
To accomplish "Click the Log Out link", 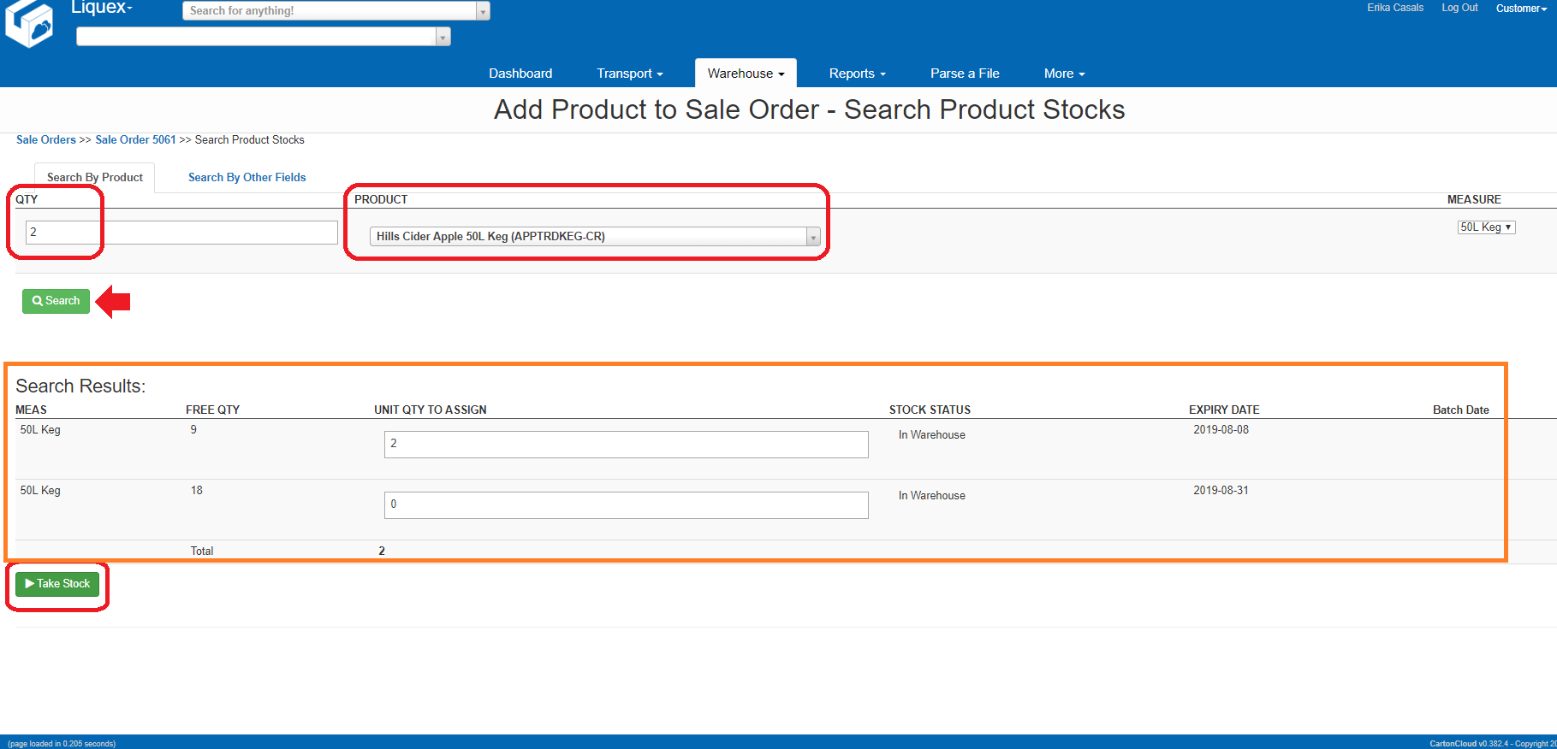I will (1459, 8).
